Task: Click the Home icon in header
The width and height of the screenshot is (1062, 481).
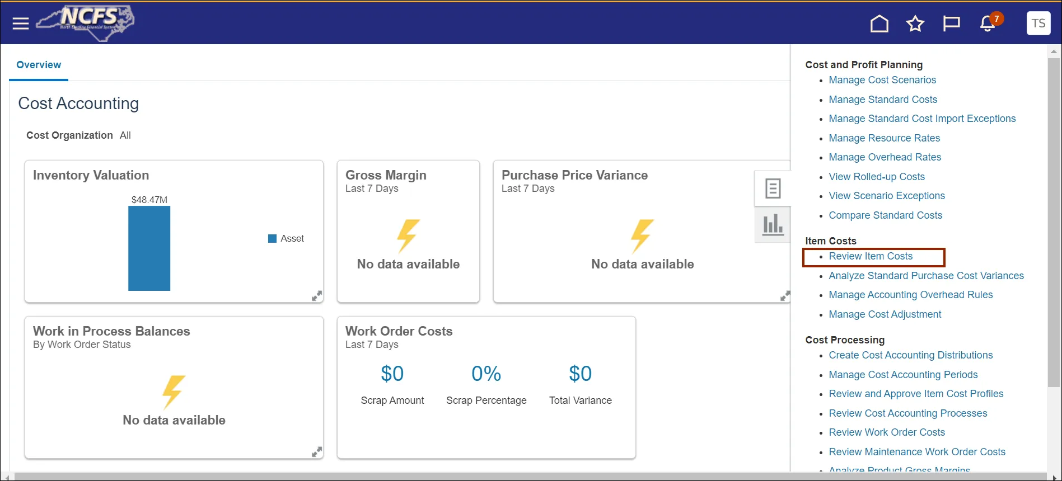Action: pos(879,23)
